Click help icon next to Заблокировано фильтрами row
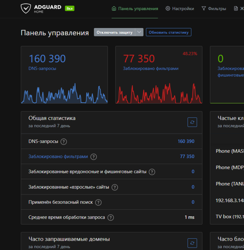 coord(94,157)
